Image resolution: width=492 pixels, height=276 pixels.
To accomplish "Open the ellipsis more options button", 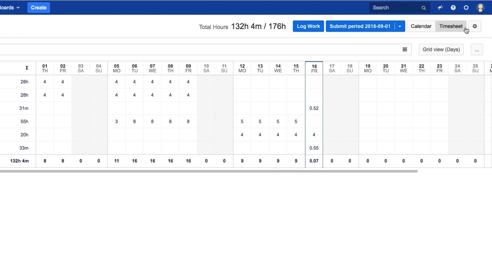I will [477, 49].
